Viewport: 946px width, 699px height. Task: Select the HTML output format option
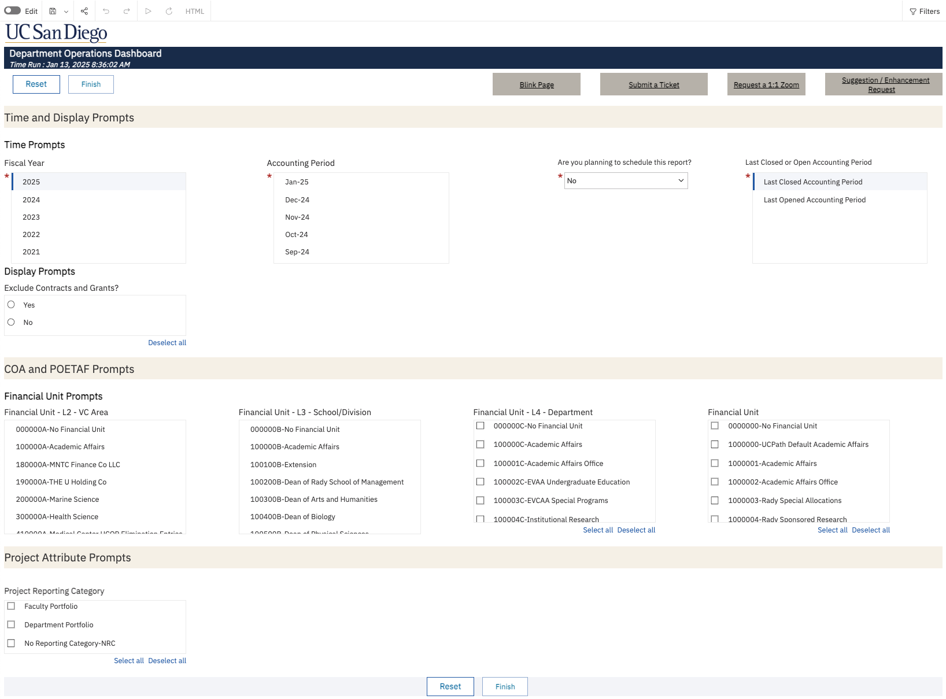(194, 11)
